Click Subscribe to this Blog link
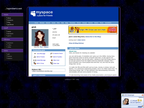Viewport: 144px width, 108px height. pyautogui.click(x=93, y=37)
